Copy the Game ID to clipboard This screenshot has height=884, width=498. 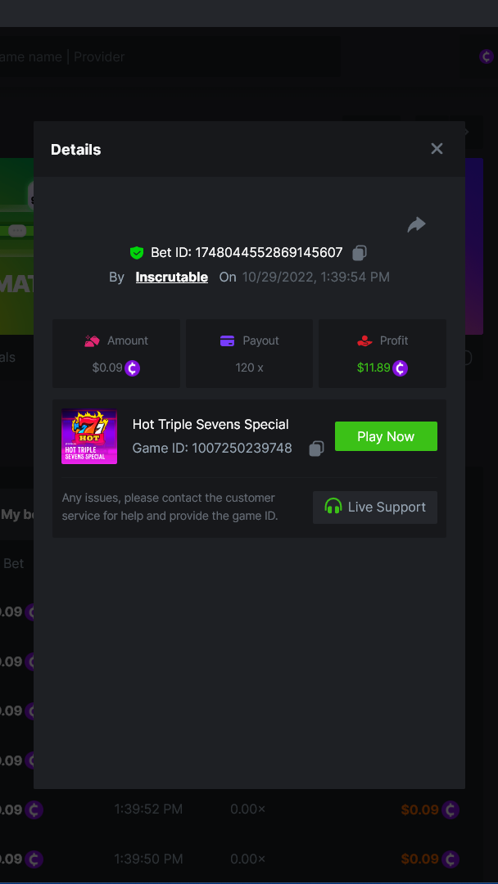click(316, 449)
